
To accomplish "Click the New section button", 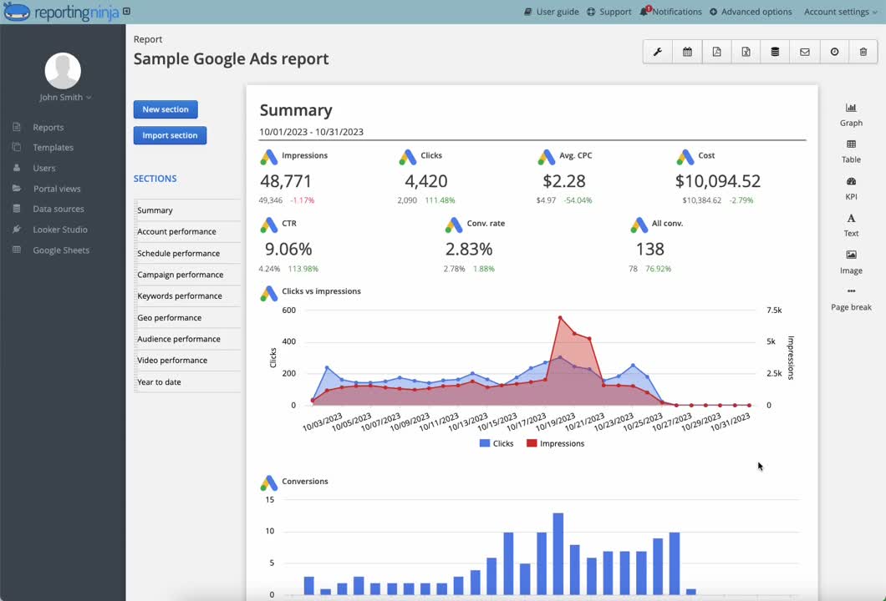I will pos(165,109).
